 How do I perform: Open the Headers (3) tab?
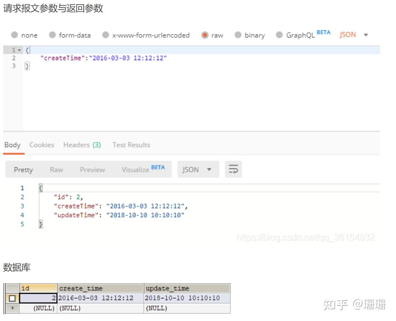[x=82, y=145]
